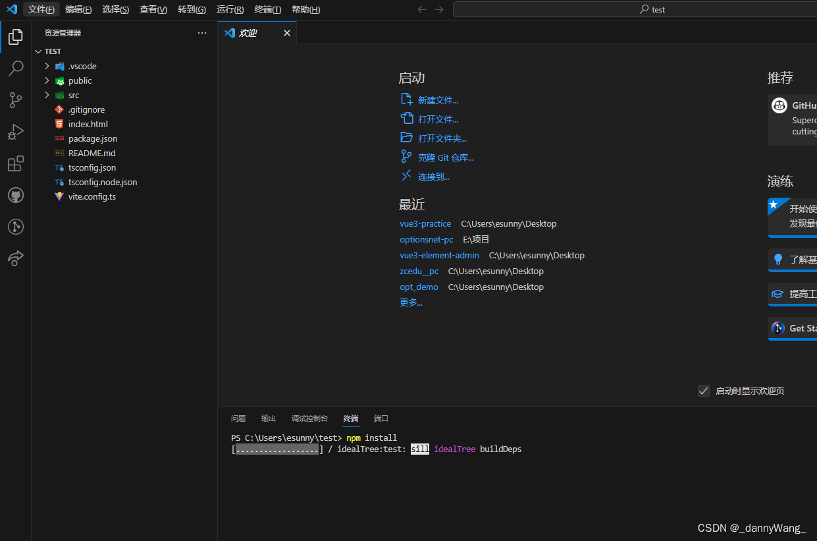This screenshot has width=817, height=541.
Task: Open the 运行(R) menu
Action: [230, 9]
